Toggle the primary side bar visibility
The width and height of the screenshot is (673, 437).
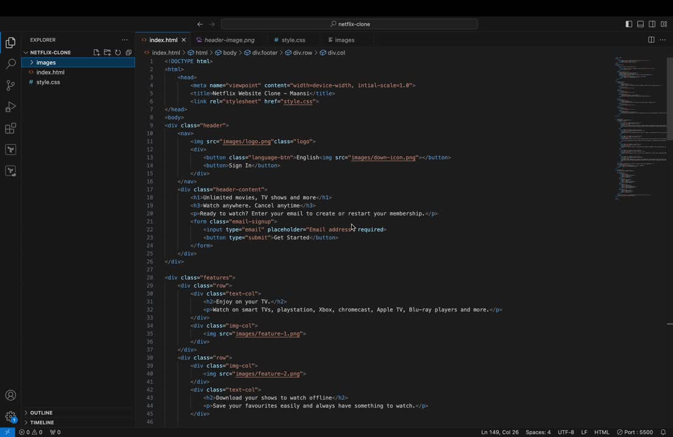[629, 24]
